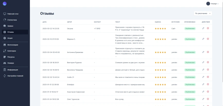Click star rating of Xxdlix 21 review
The height and width of the screenshot is (106, 223).
tap(160, 77)
